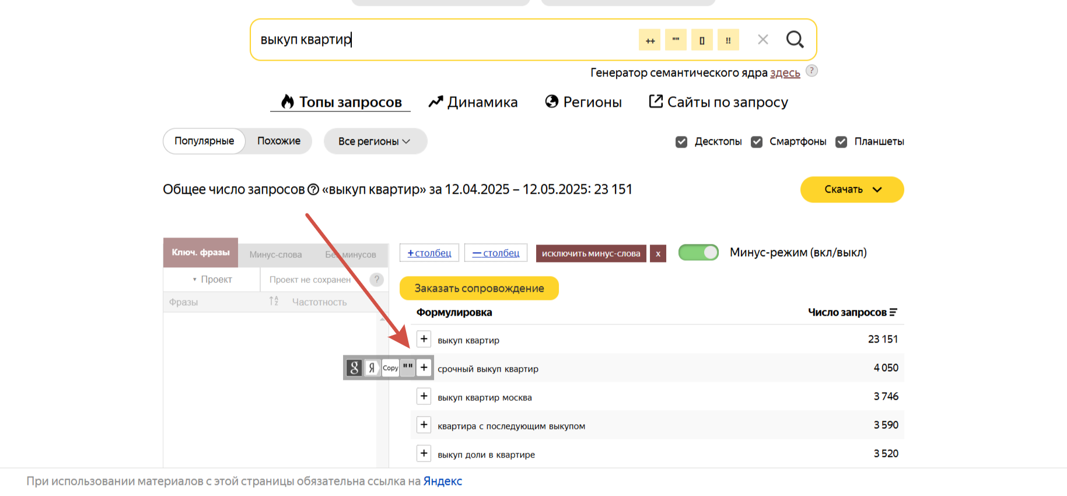
Task: Select the 'Без минусов' tab
Action: pyautogui.click(x=351, y=254)
